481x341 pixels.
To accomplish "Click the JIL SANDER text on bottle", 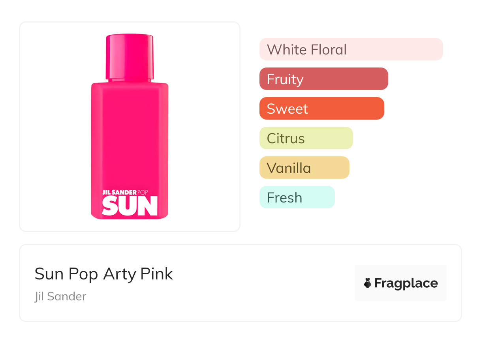I will click(119, 192).
